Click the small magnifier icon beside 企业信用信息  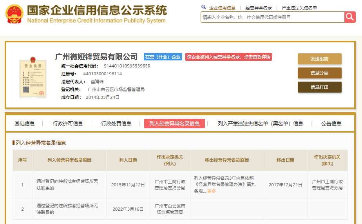(203, 7)
